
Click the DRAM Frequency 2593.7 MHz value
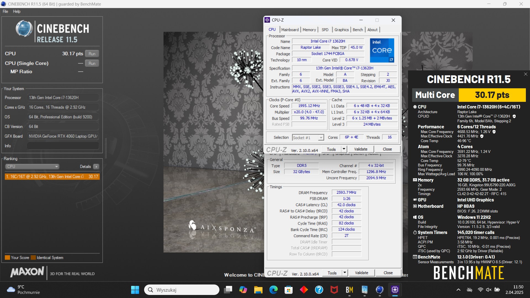coord(346,193)
